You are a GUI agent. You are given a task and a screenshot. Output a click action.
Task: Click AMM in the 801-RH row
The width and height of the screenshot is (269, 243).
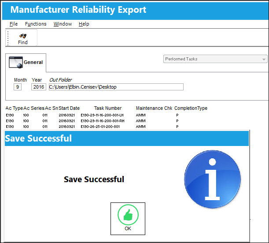click(141, 121)
